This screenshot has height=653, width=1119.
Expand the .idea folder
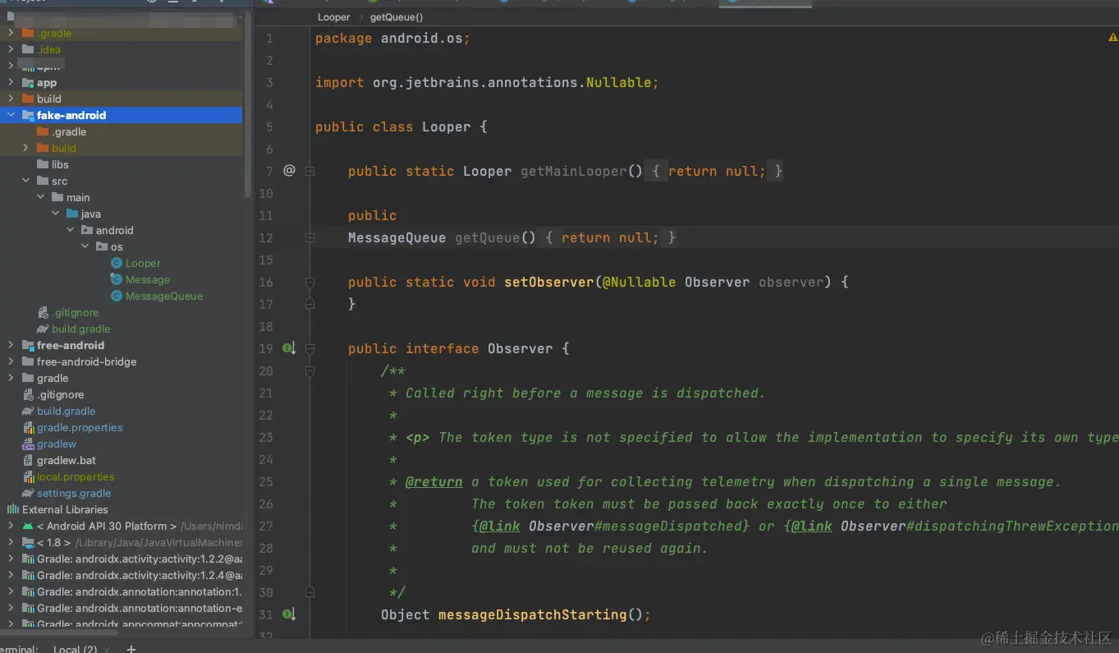(x=11, y=49)
